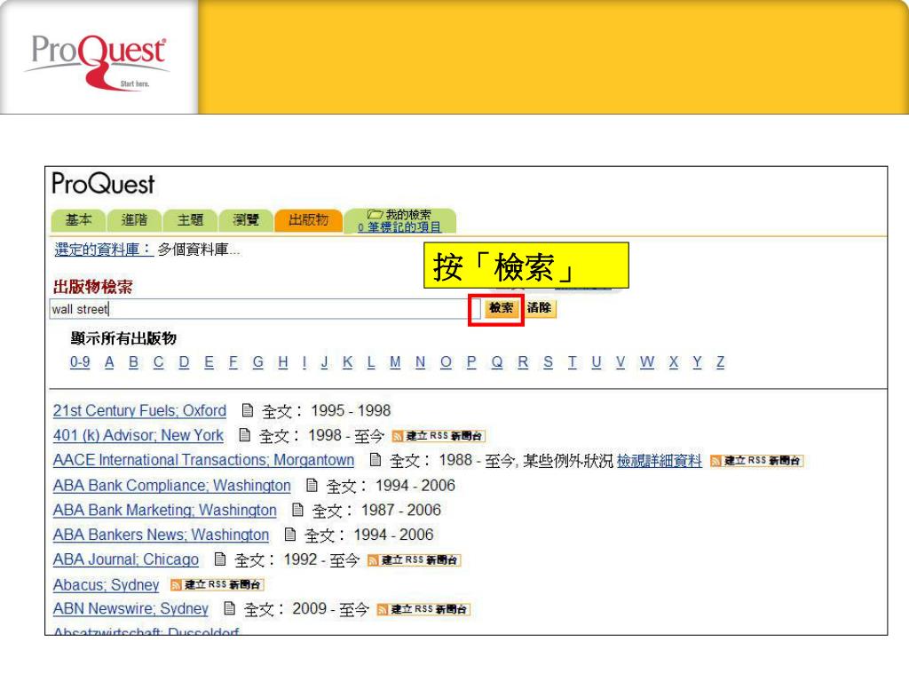Browse publications starting with G
Image resolution: width=909 pixels, height=682 pixels.
tap(258, 362)
